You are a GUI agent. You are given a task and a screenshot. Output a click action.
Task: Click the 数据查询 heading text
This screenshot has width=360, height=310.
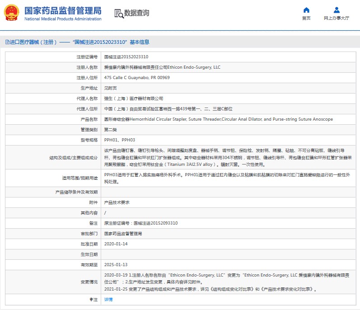coord(136,13)
